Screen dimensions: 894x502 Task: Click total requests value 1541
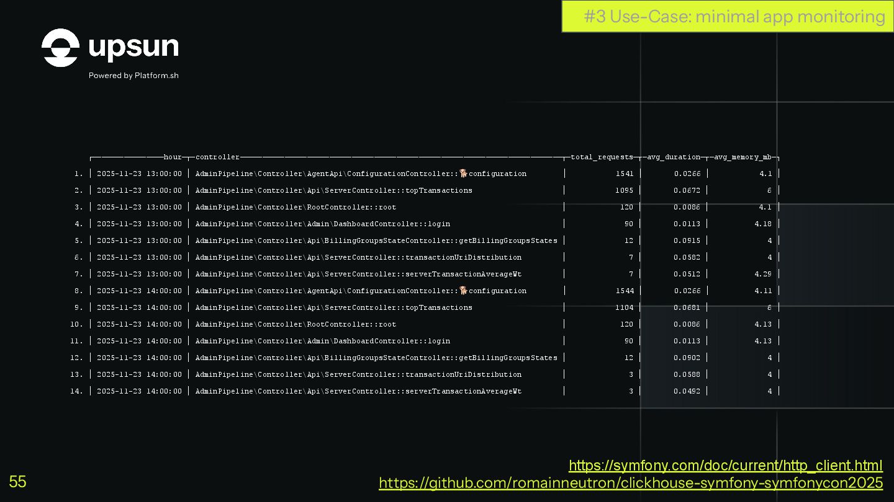pyautogui.click(x=625, y=174)
